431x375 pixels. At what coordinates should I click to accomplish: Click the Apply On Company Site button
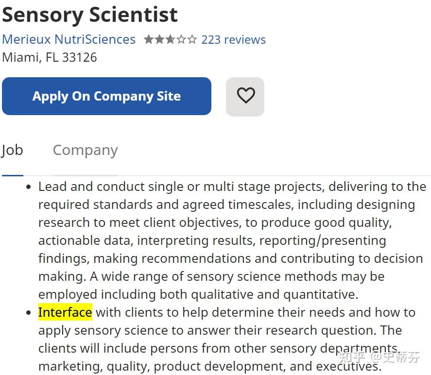coord(106,96)
